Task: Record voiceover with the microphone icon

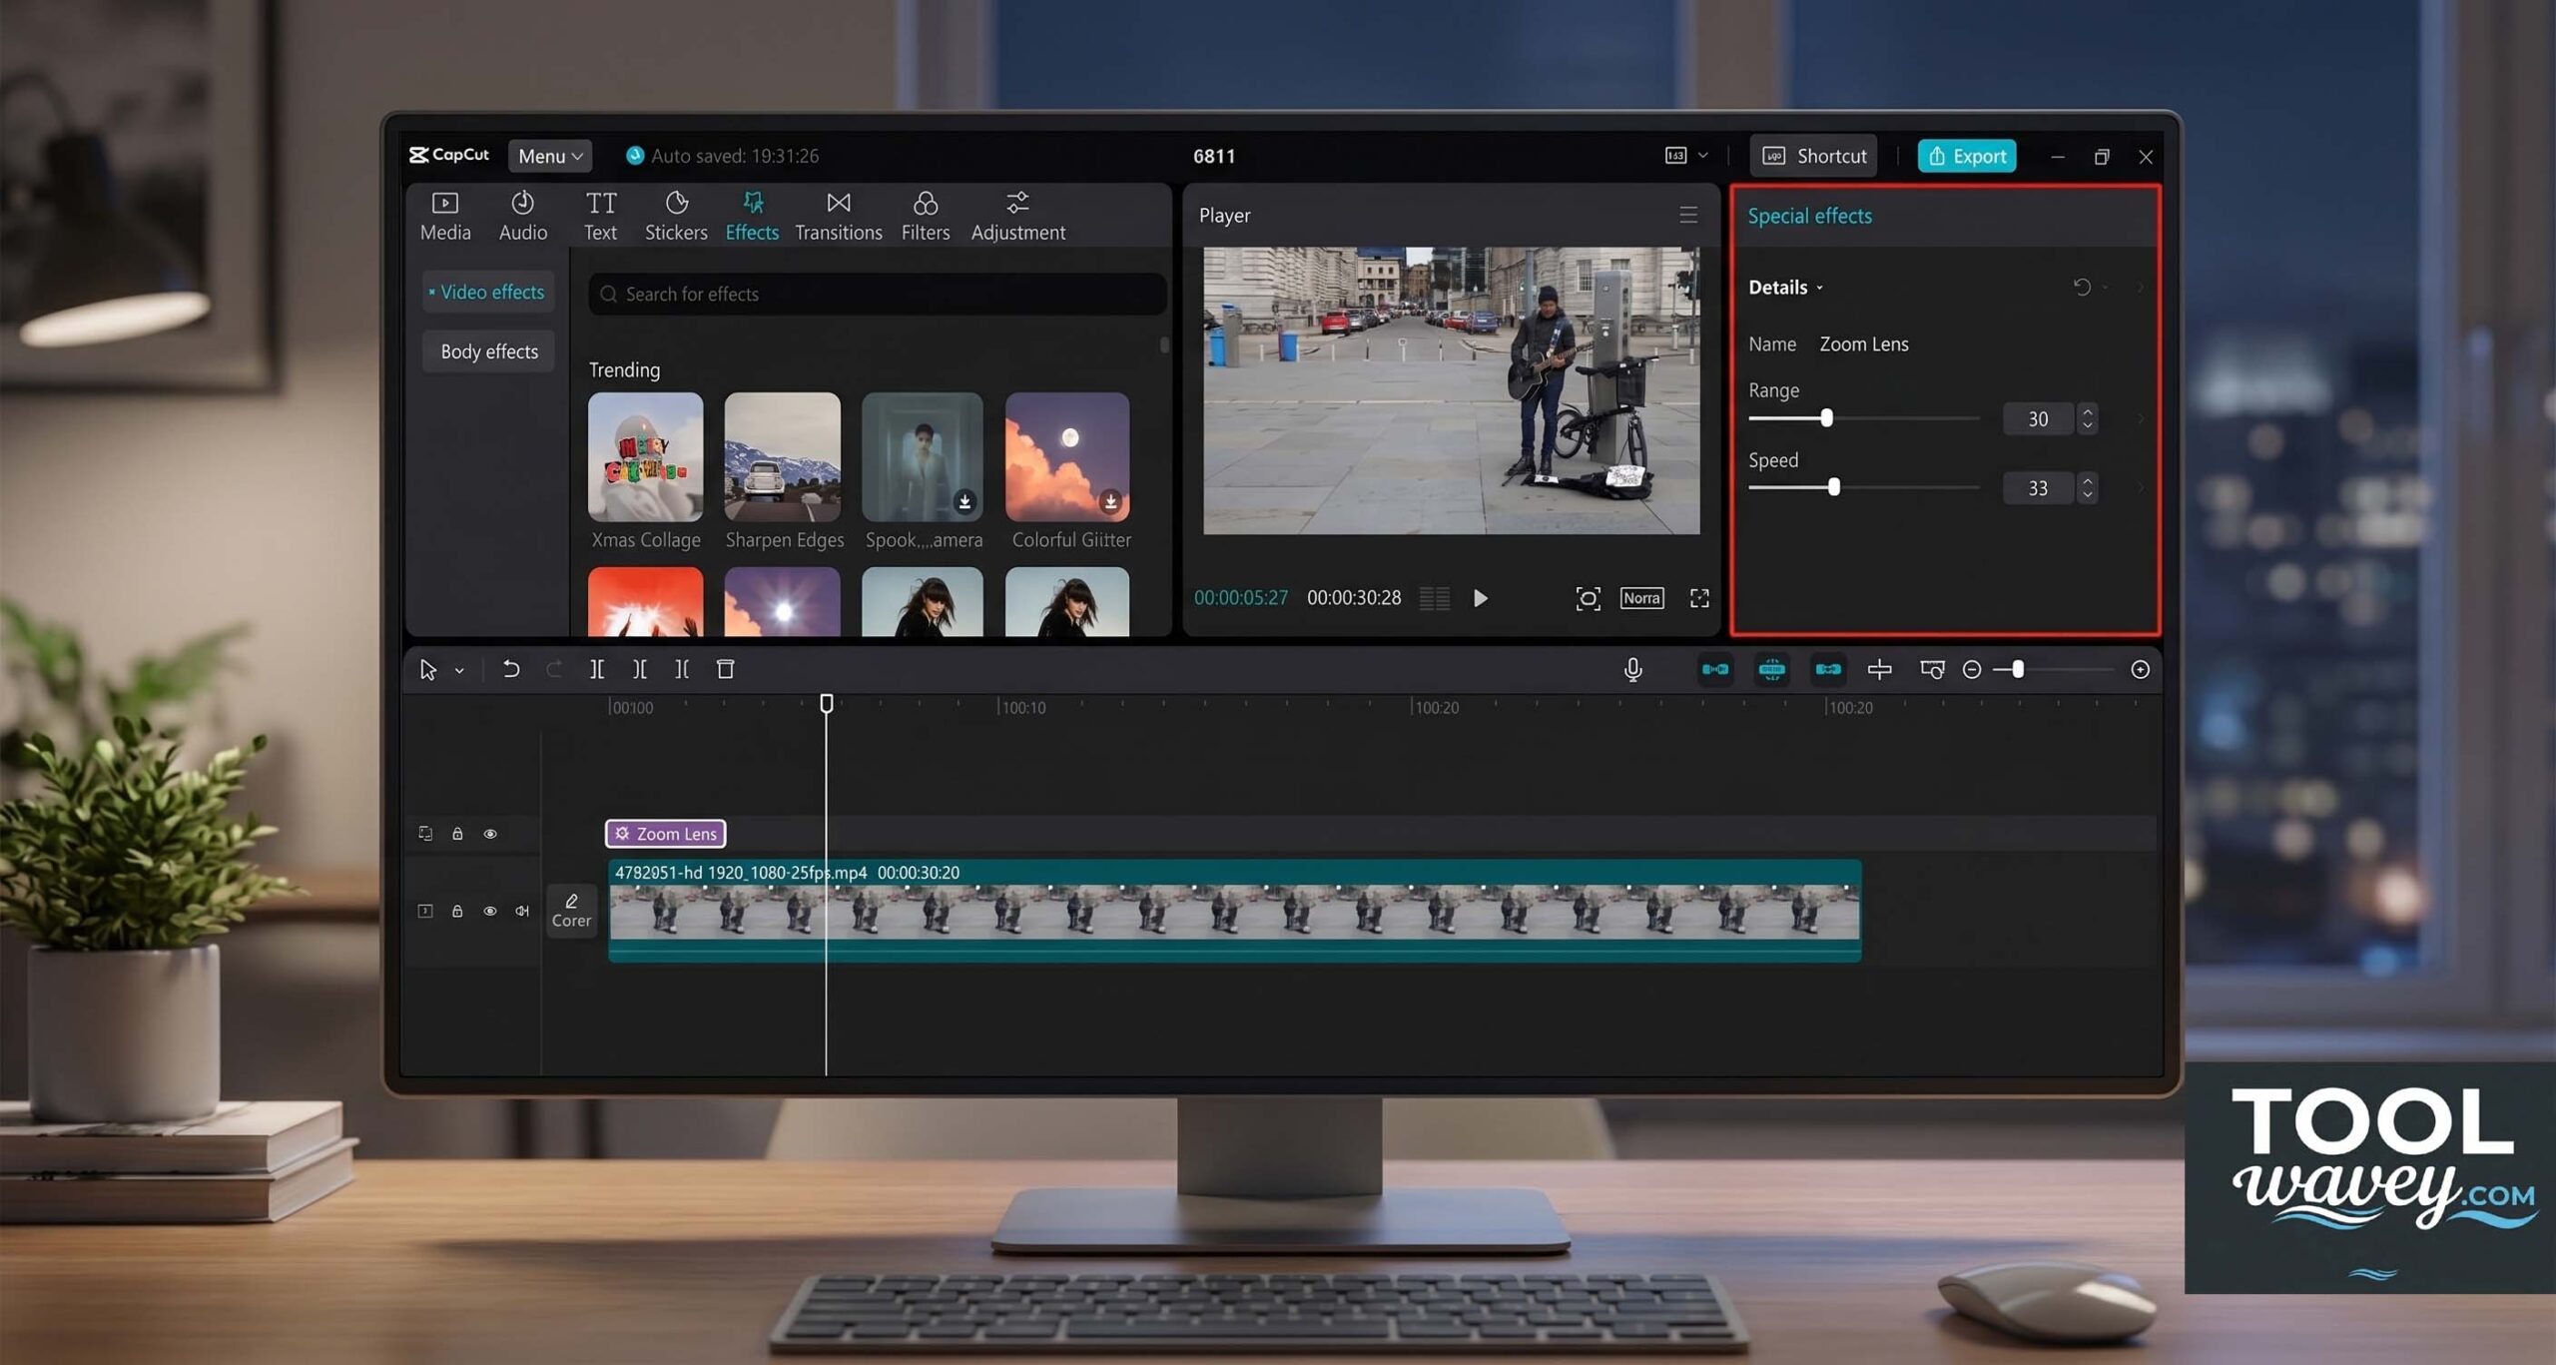Action: [x=1633, y=669]
